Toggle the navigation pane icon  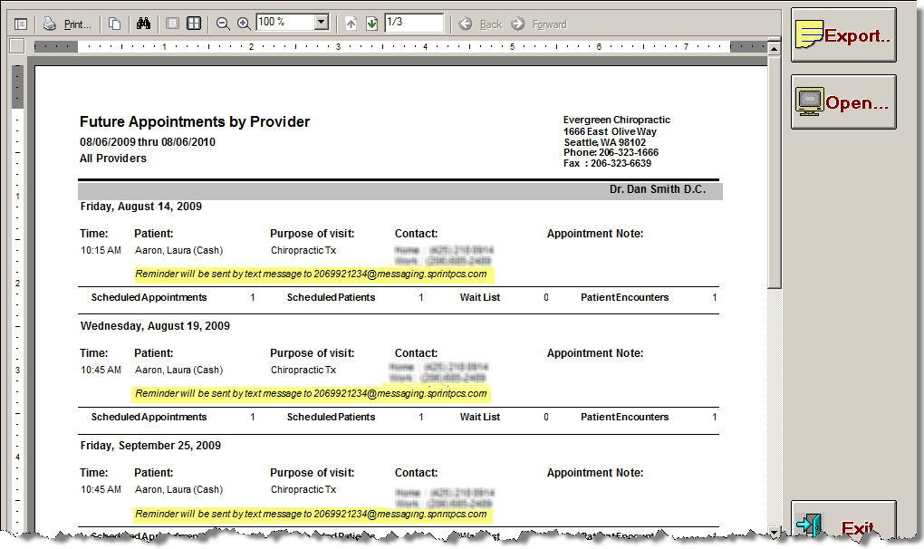pos(21,24)
